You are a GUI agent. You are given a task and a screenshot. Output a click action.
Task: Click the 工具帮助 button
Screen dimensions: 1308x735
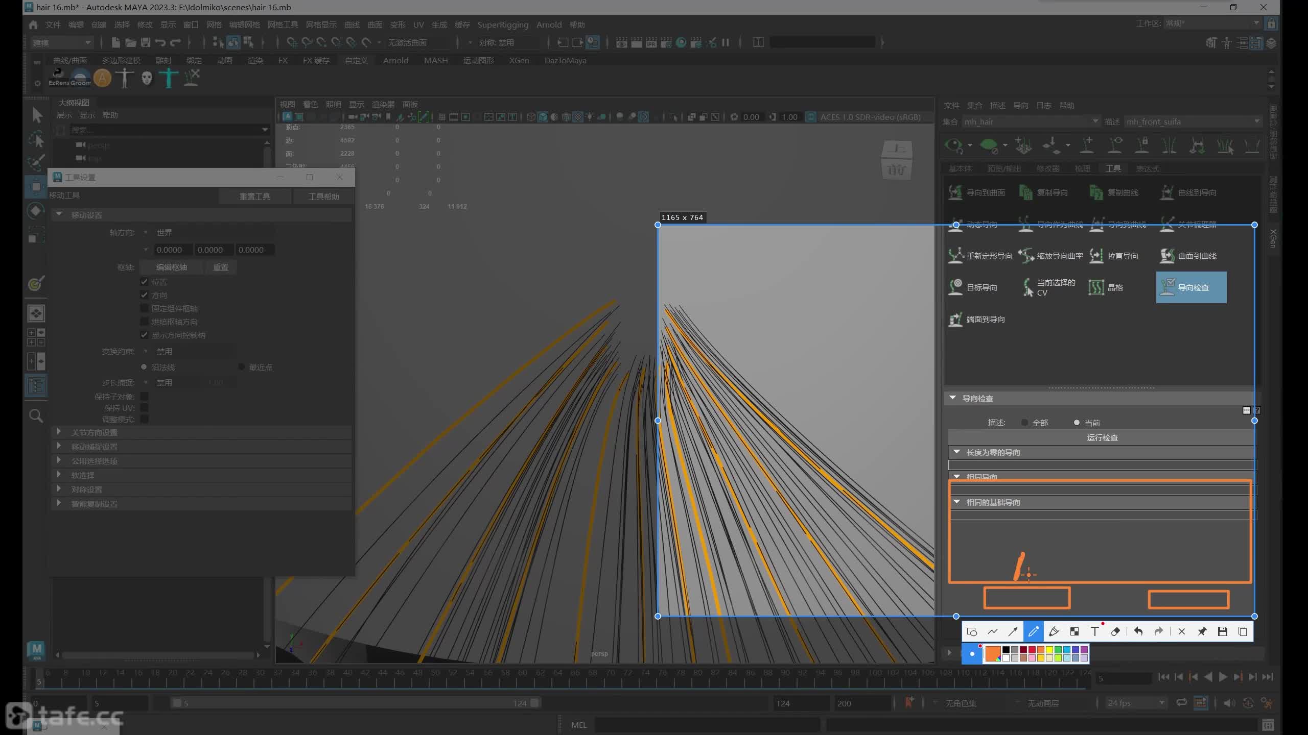[323, 197]
